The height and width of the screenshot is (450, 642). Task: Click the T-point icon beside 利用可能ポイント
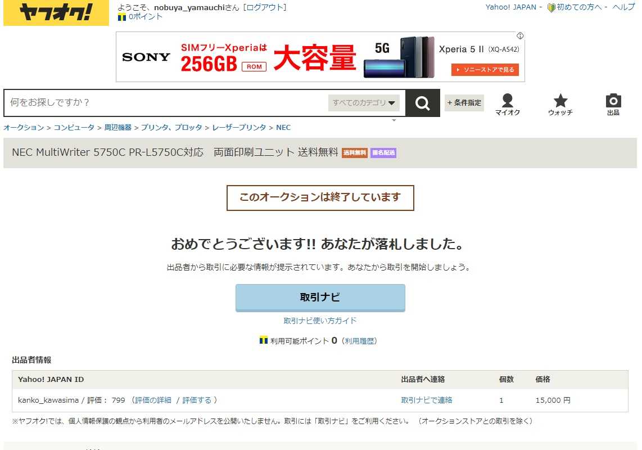coord(264,340)
